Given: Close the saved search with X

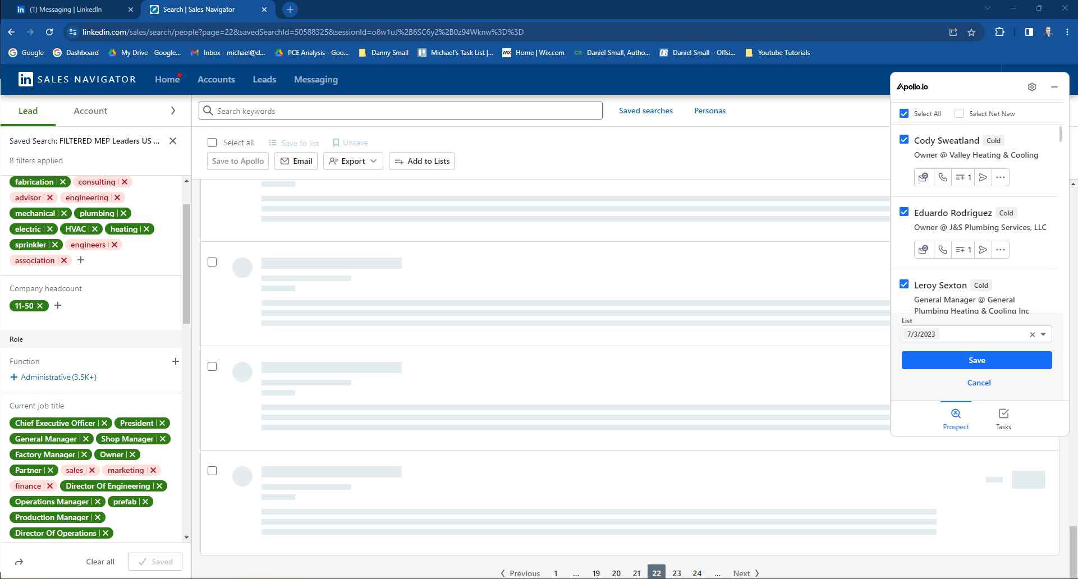Looking at the screenshot, I should point(173,141).
